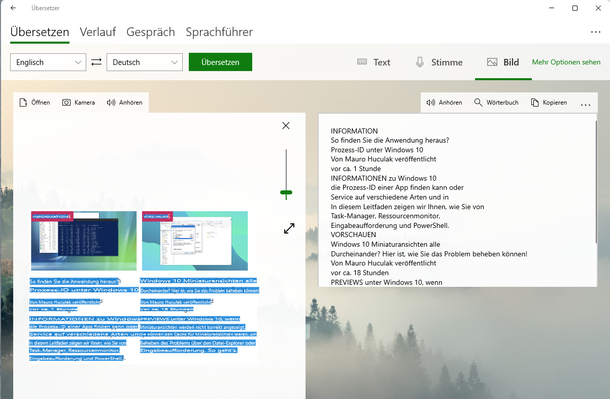Viewport: 610px width, 399px height.
Task: Click highlighted text 'Windows 10 Miniaturansichten alle'
Action: (198, 281)
